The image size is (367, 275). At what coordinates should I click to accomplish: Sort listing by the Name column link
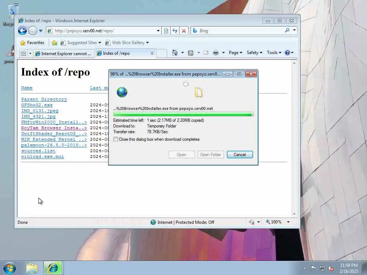click(27, 88)
